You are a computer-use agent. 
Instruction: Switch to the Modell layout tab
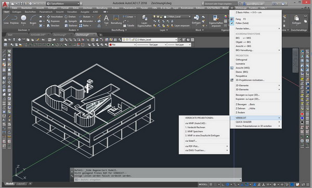pyautogui.click(x=9, y=184)
